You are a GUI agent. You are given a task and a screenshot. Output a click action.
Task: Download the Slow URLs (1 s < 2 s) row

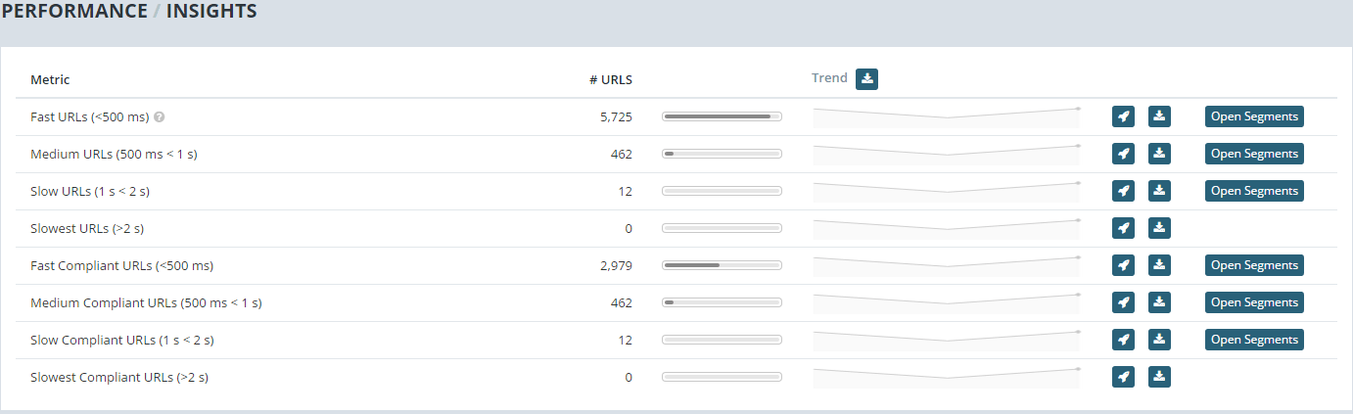[x=1159, y=191]
